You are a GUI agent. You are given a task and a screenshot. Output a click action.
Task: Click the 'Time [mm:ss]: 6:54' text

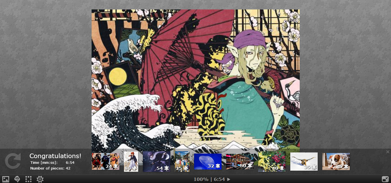pos(52,162)
